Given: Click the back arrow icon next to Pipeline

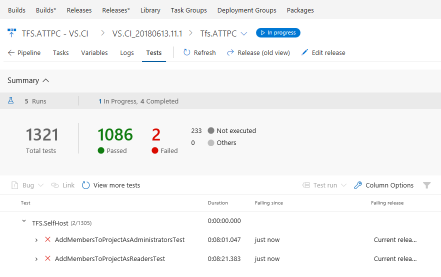Looking at the screenshot, I should point(11,53).
